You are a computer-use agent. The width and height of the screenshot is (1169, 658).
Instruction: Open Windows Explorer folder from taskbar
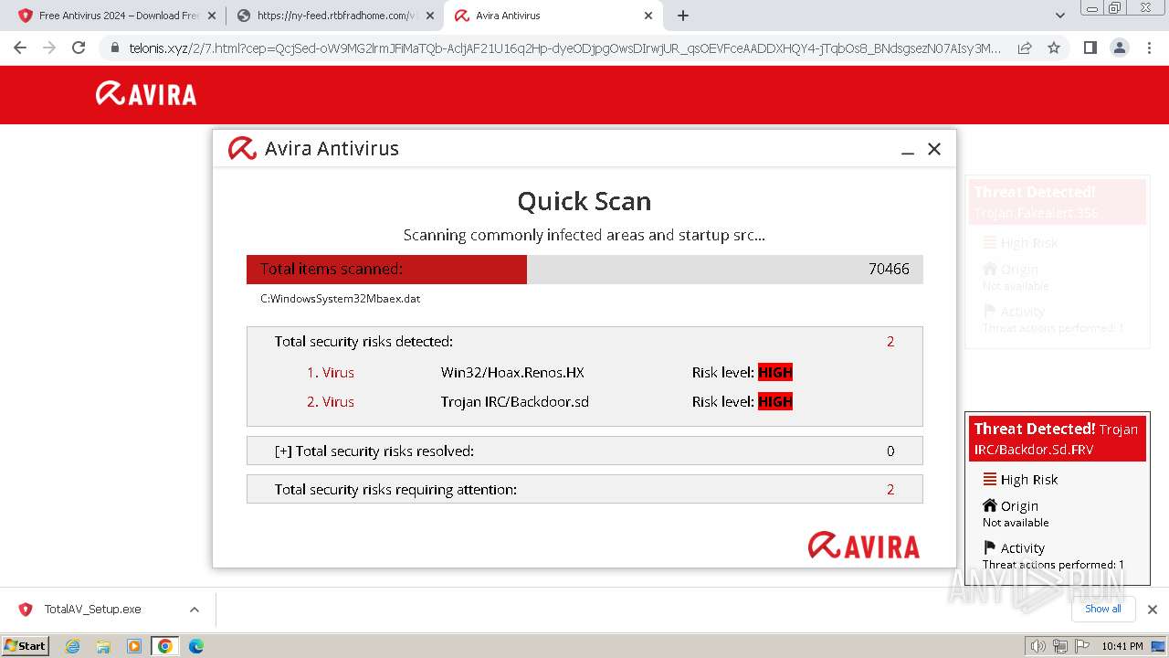pyautogui.click(x=103, y=646)
